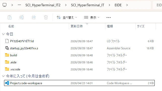The image size is (162, 91).
Task: Sort by the 名前 column header
Action: click(11, 26)
